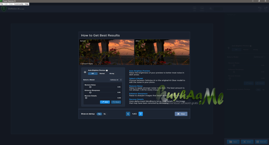
Task: Open the zoom level dropdown in toolbar
Action: click(218, 9)
